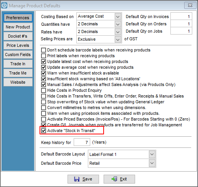The height and width of the screenshot is (187, 198).
Task: Click the app logo icon in title bar
Action: point(4,5)
